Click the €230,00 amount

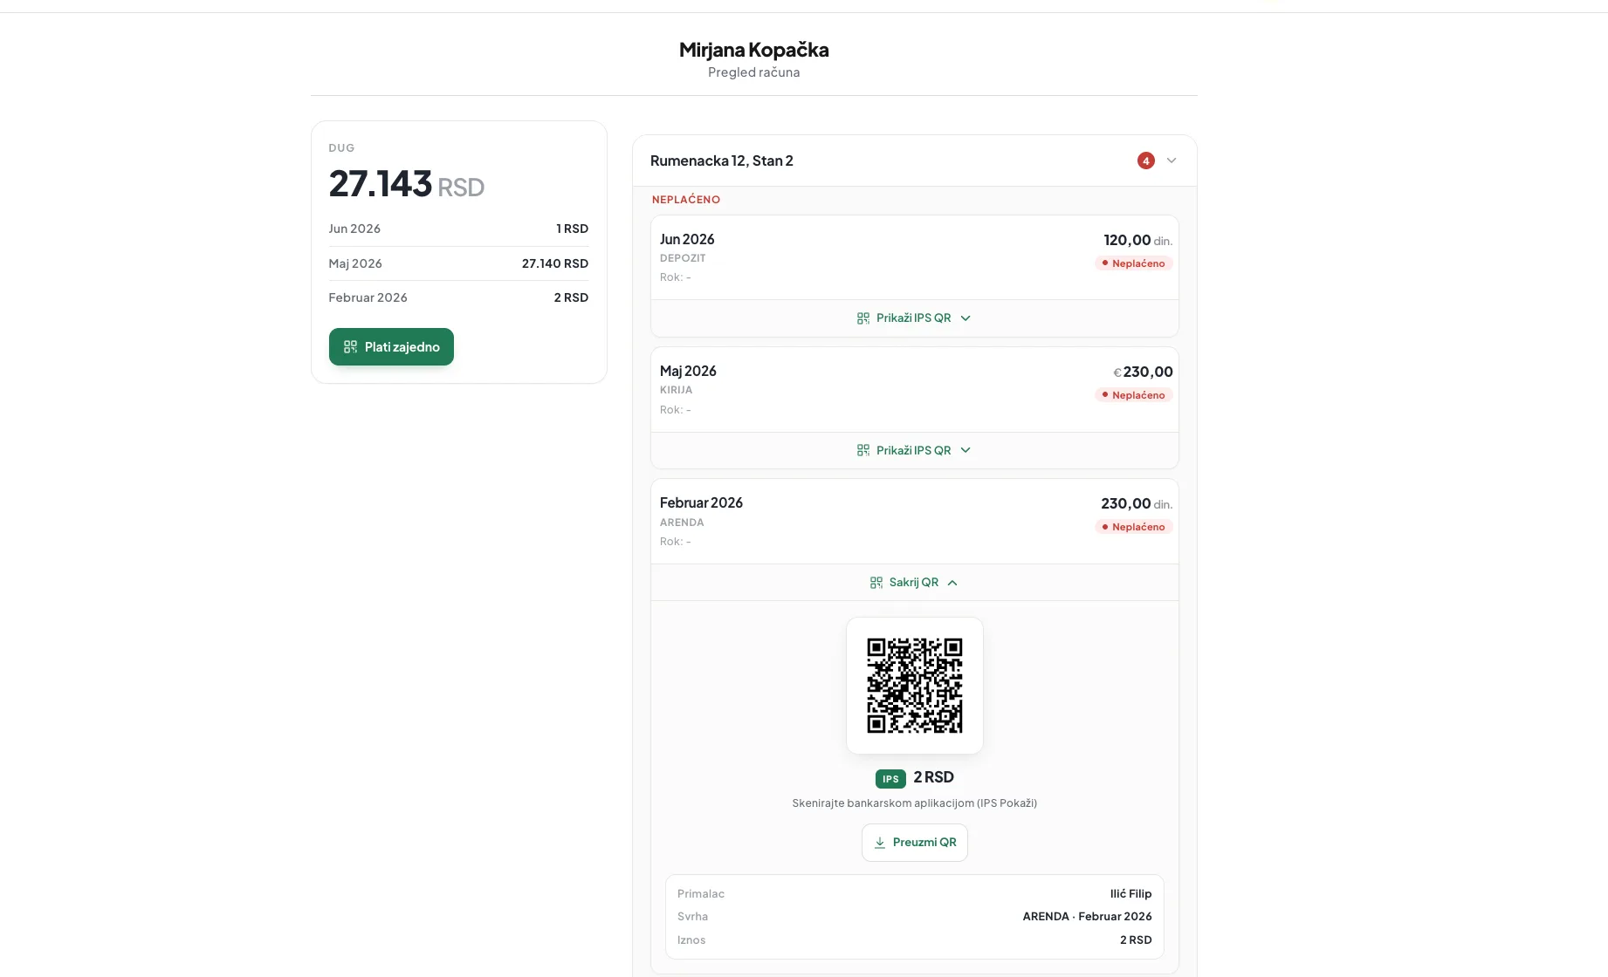click(1143, 372)
